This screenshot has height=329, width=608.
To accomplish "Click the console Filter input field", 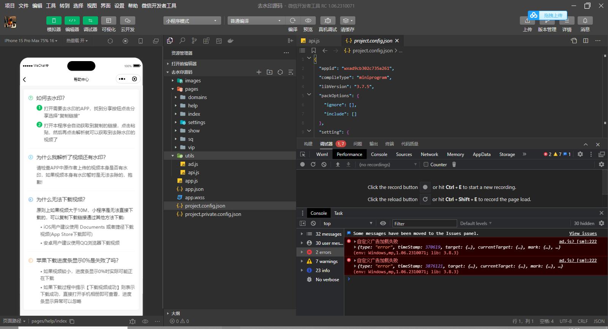I will click(424, 224).
